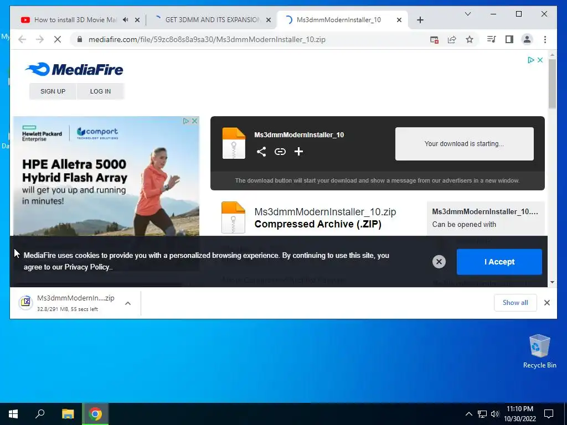Go forward in browser history

point(40,39)
